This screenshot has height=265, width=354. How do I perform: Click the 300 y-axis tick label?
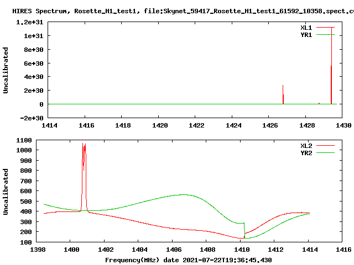click(x=26, y=222)
